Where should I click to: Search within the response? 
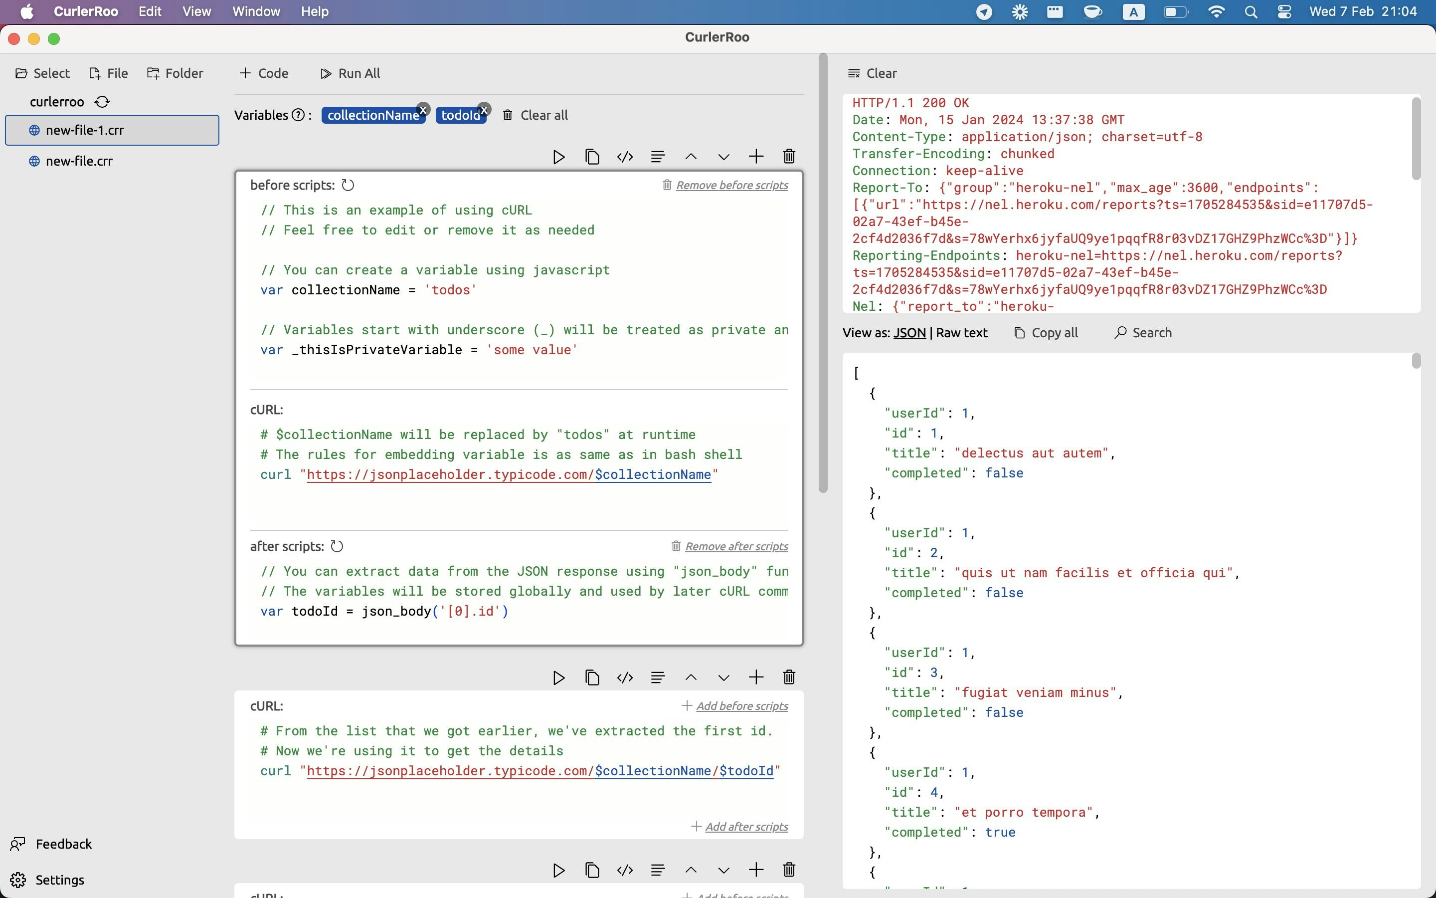[x=1143, y=333]
